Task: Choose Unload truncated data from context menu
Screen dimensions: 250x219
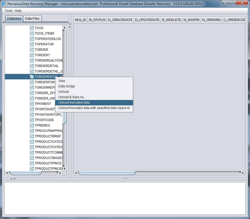Action: click(74, 103)
